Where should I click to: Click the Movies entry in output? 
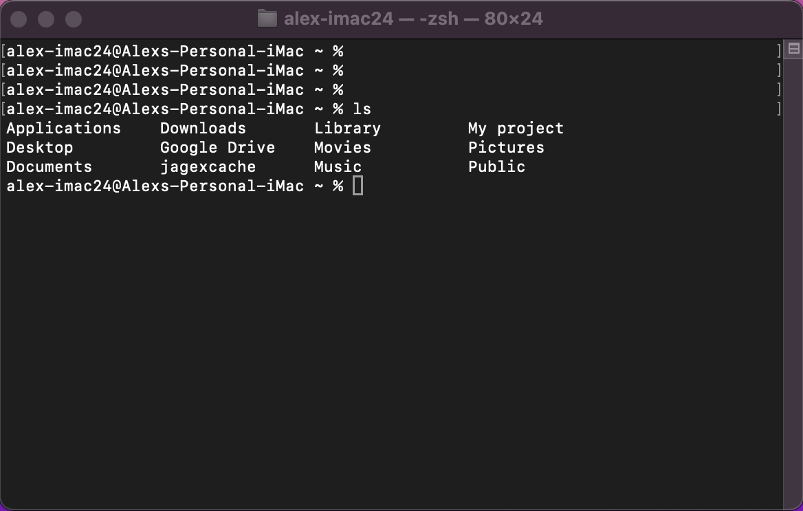[x=342, y=148]
